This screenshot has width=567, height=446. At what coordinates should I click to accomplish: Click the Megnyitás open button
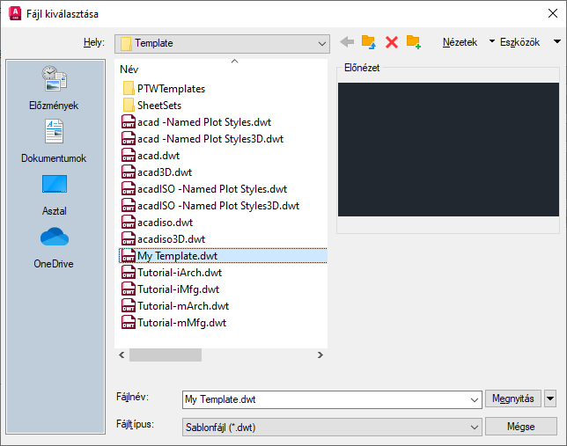(x=512, y=398)
